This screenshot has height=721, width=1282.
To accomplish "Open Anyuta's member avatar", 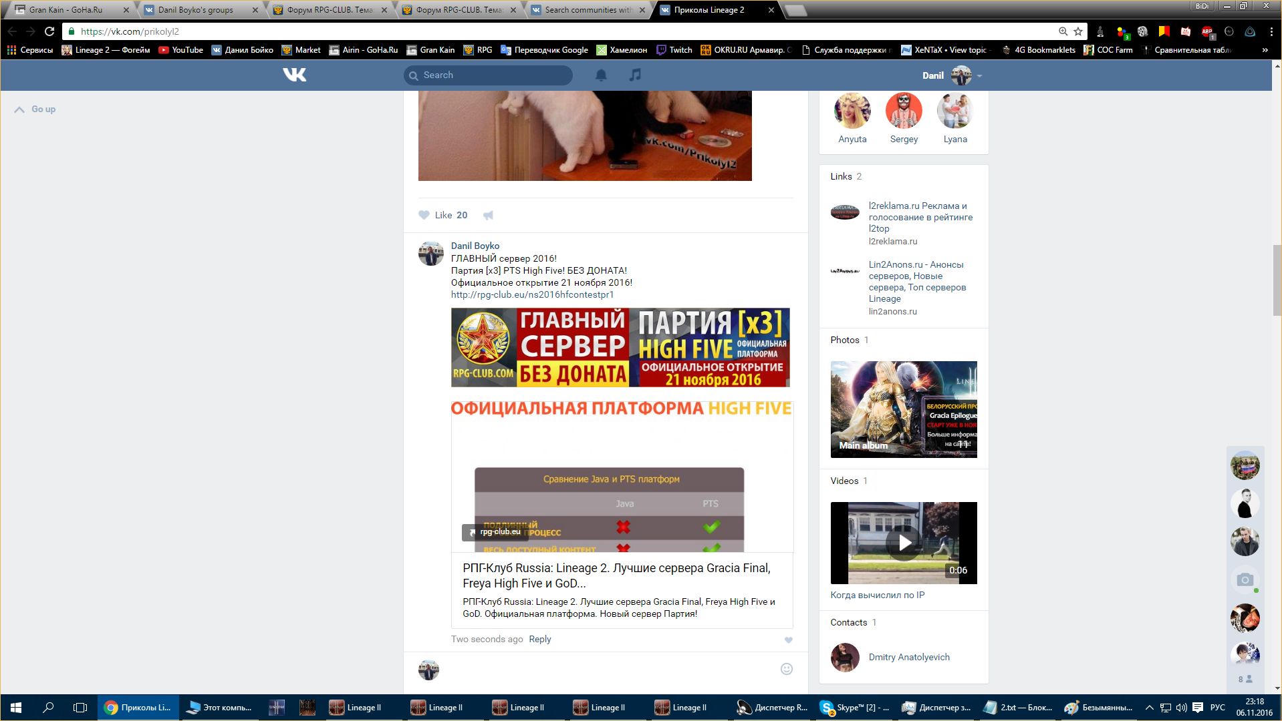I will pyautogui.click(x=852, y=110).
